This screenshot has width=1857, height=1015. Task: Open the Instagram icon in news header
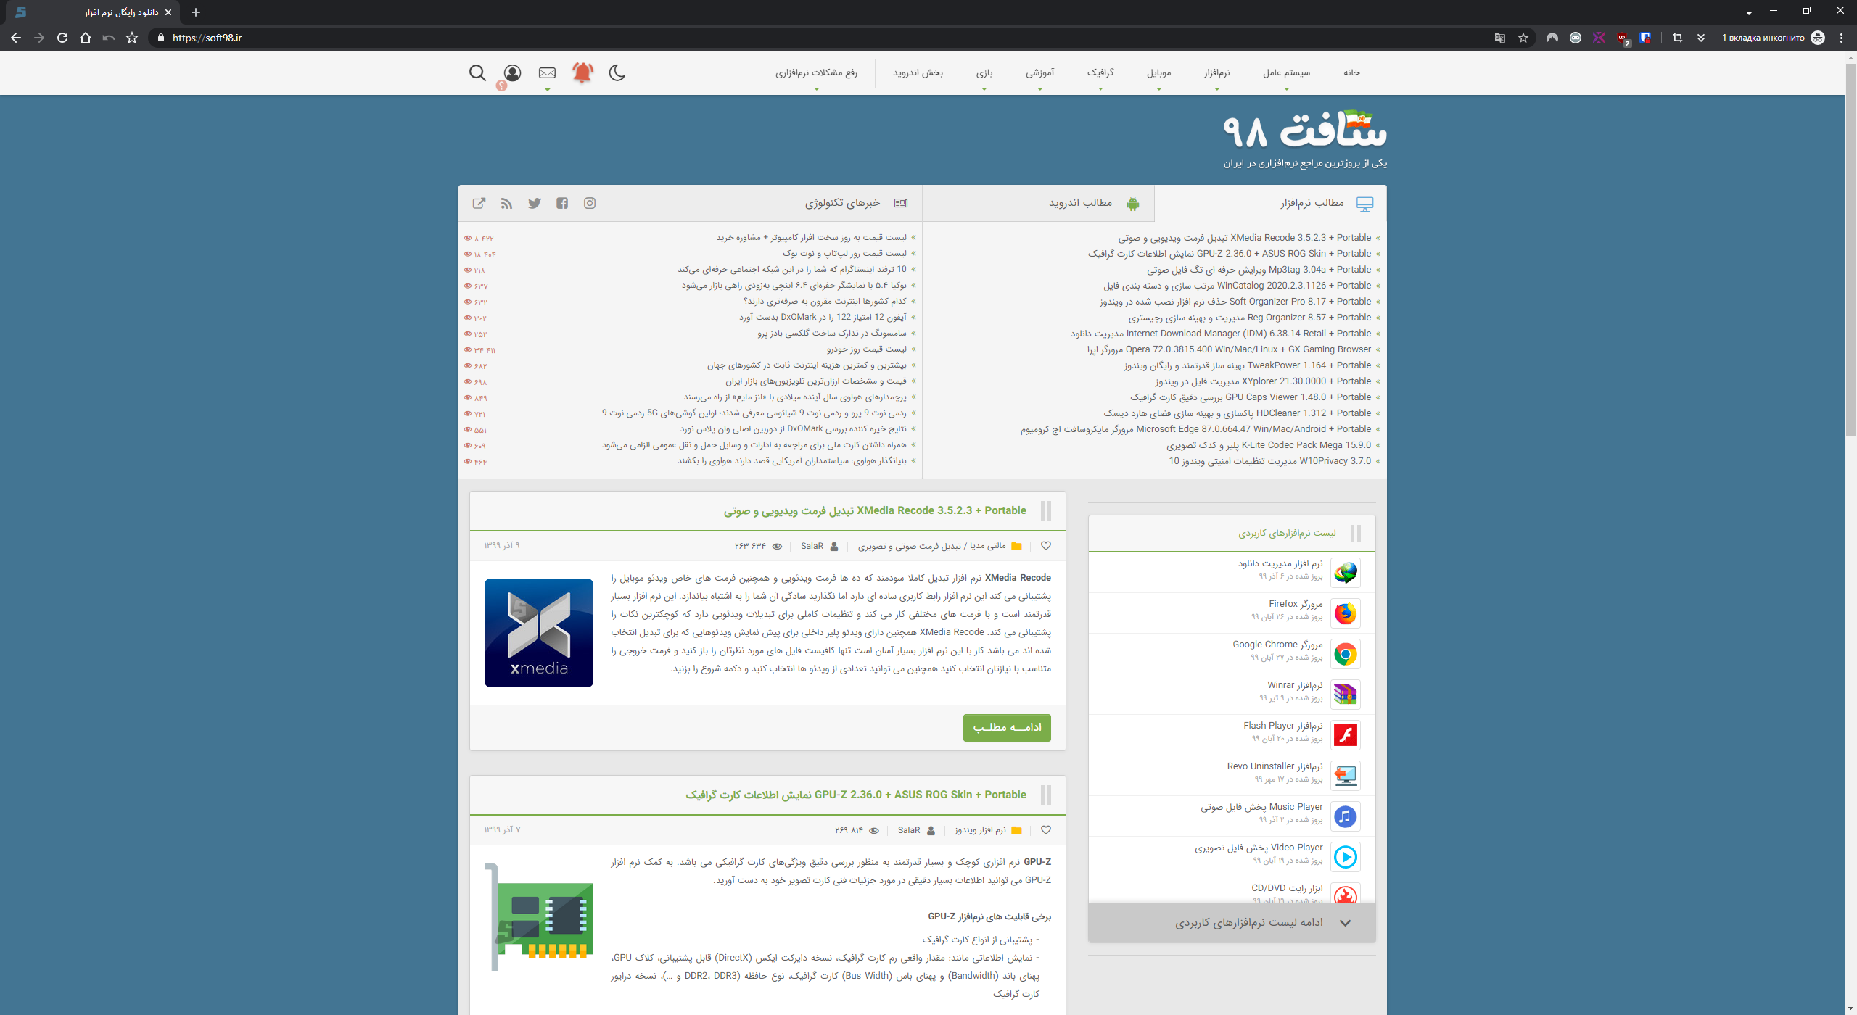tap(590, 203)
